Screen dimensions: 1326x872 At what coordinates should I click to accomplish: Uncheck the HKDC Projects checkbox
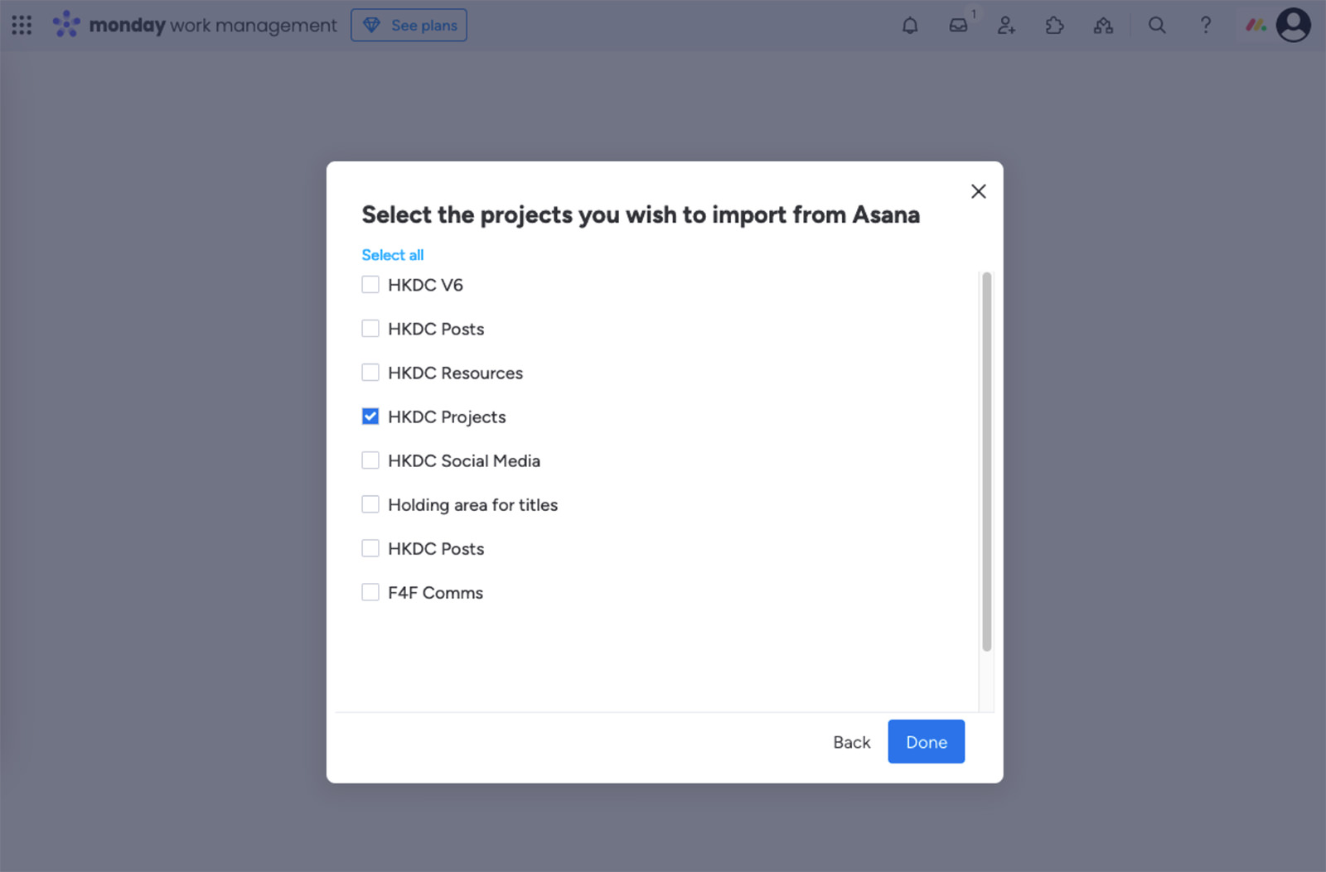point(370,417)
